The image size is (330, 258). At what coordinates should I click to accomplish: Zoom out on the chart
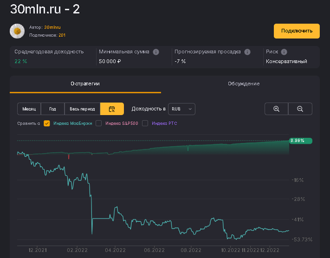pos(300,109)
